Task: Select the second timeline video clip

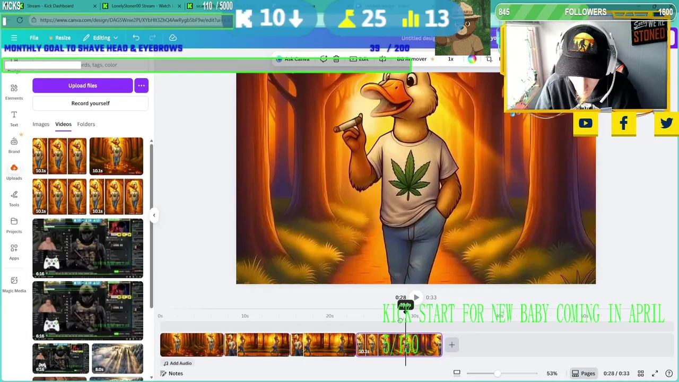Action: (x=257, y=345)
